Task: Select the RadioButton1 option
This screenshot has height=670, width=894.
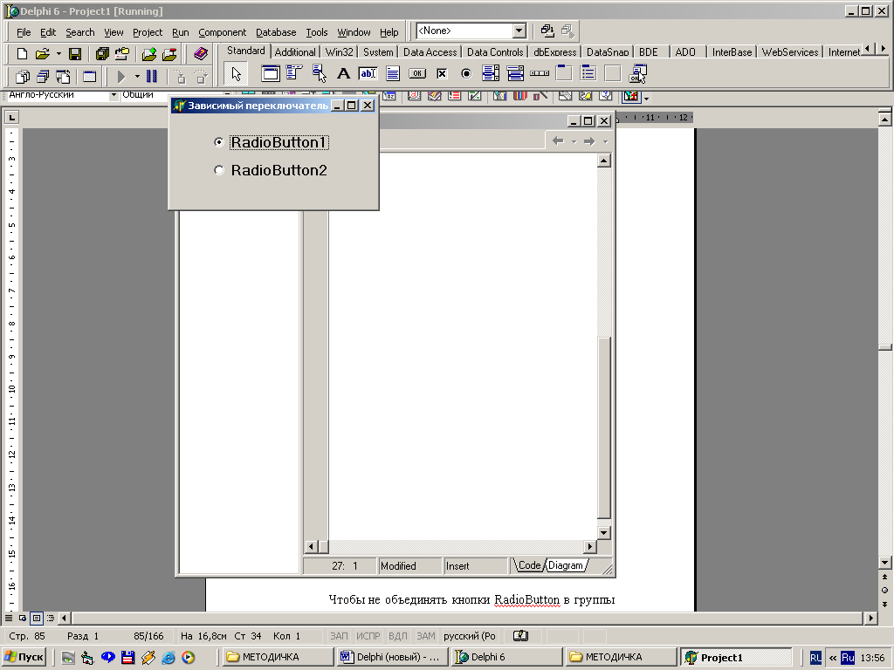Action: point(219,142)
